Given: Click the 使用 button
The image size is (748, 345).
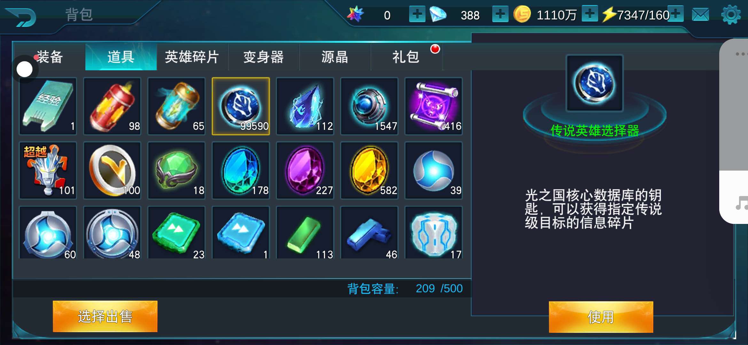Looking at the screenshot, I should (601, 317).
